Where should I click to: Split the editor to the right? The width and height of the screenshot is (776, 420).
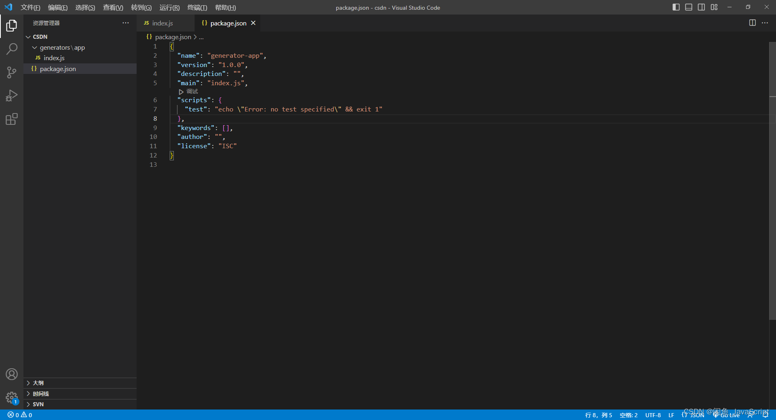[x=752, y=23]
